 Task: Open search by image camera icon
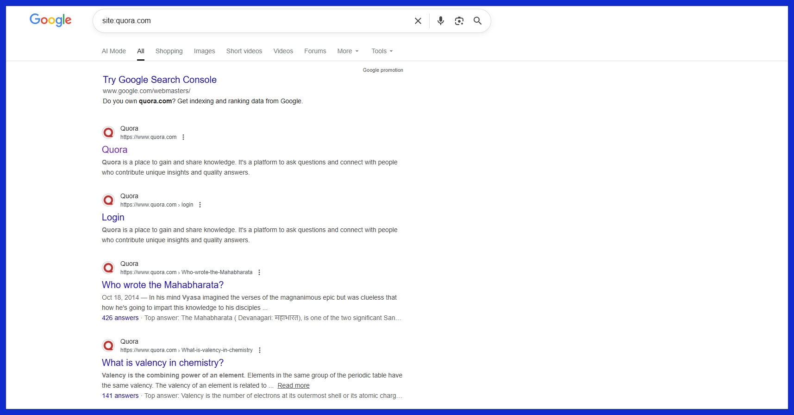(459, 21)
